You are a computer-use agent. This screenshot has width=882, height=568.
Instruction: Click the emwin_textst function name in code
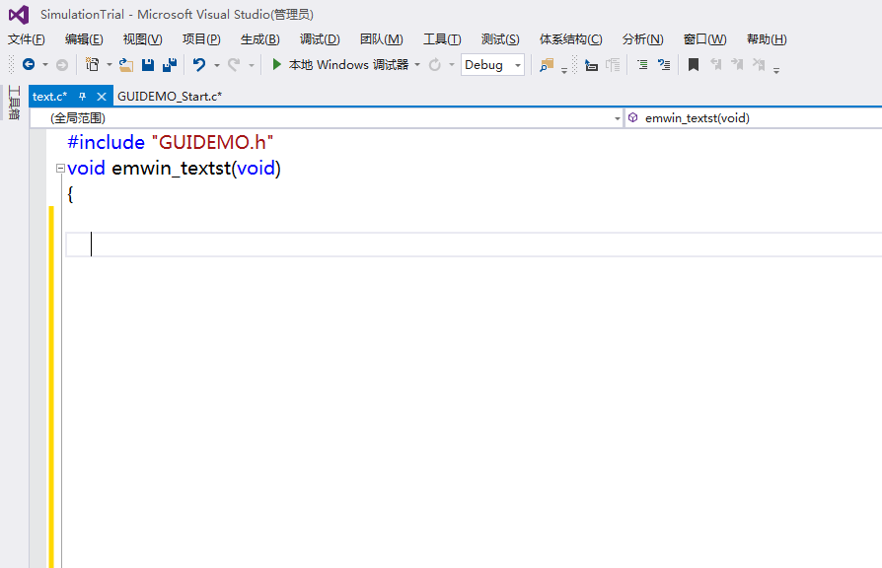click(172, 169)
